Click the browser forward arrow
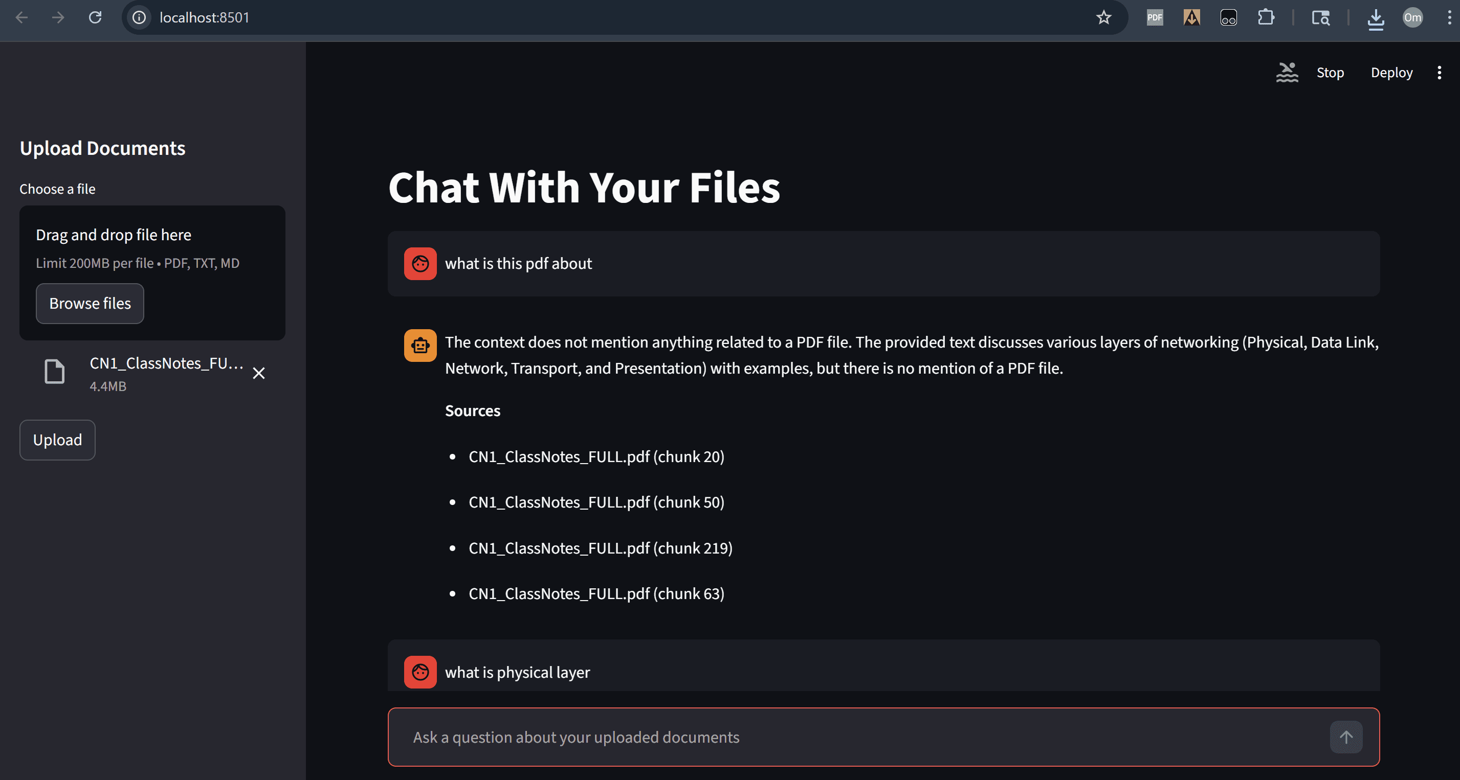The image size is (1460, 780). pos(58,17)
